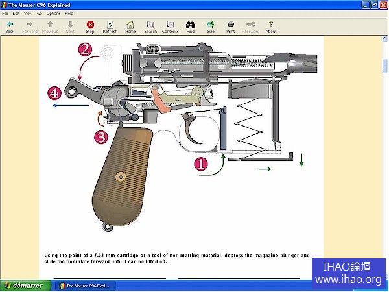Print the page with the Print icon
389x292 pixels.
click(231, 25)
